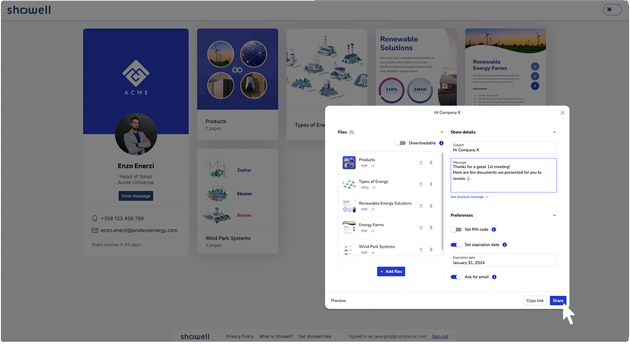Collapse the Share details section

click(x=555, y=132)
